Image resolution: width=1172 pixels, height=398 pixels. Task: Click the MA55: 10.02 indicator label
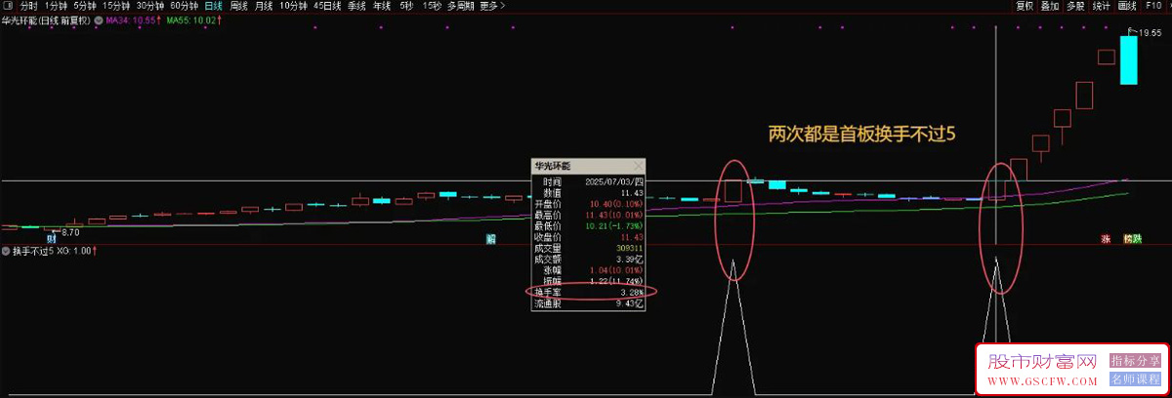click(192, 20)
